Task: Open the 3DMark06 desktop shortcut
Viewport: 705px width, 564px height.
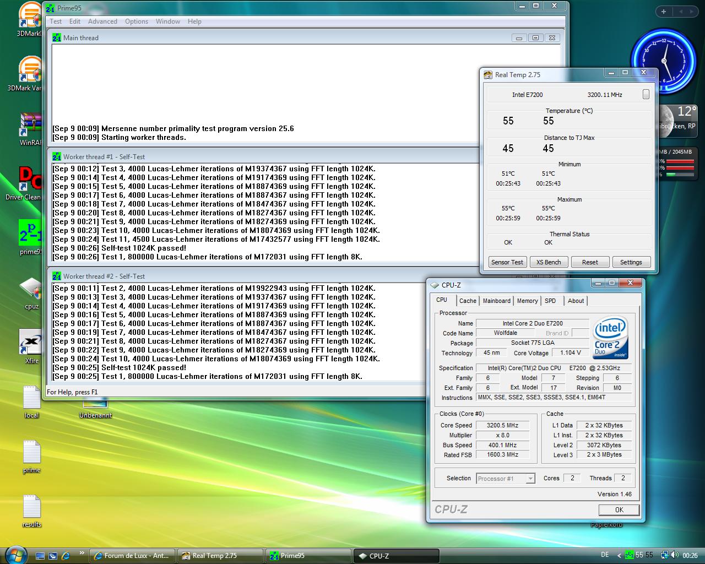Action: (x=30, y=19)
